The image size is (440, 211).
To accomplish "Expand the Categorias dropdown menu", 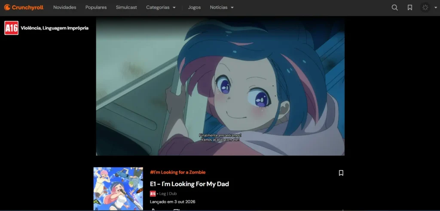I will click(161, 8).
